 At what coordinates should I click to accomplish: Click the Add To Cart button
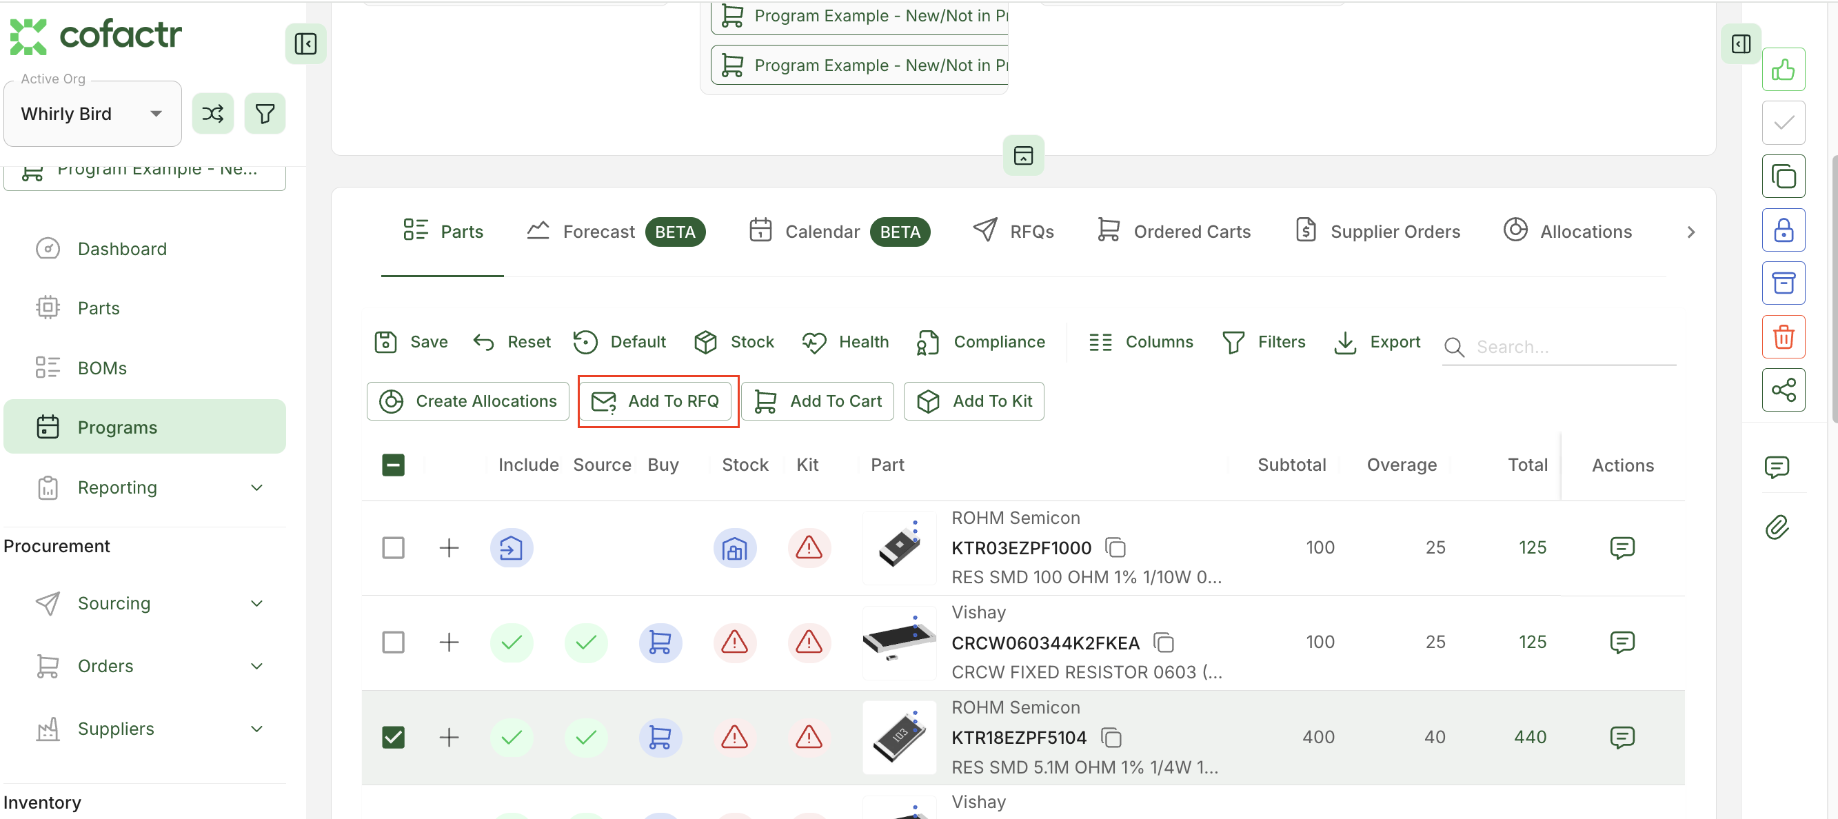pyautogui.click(x=818, y=402)
